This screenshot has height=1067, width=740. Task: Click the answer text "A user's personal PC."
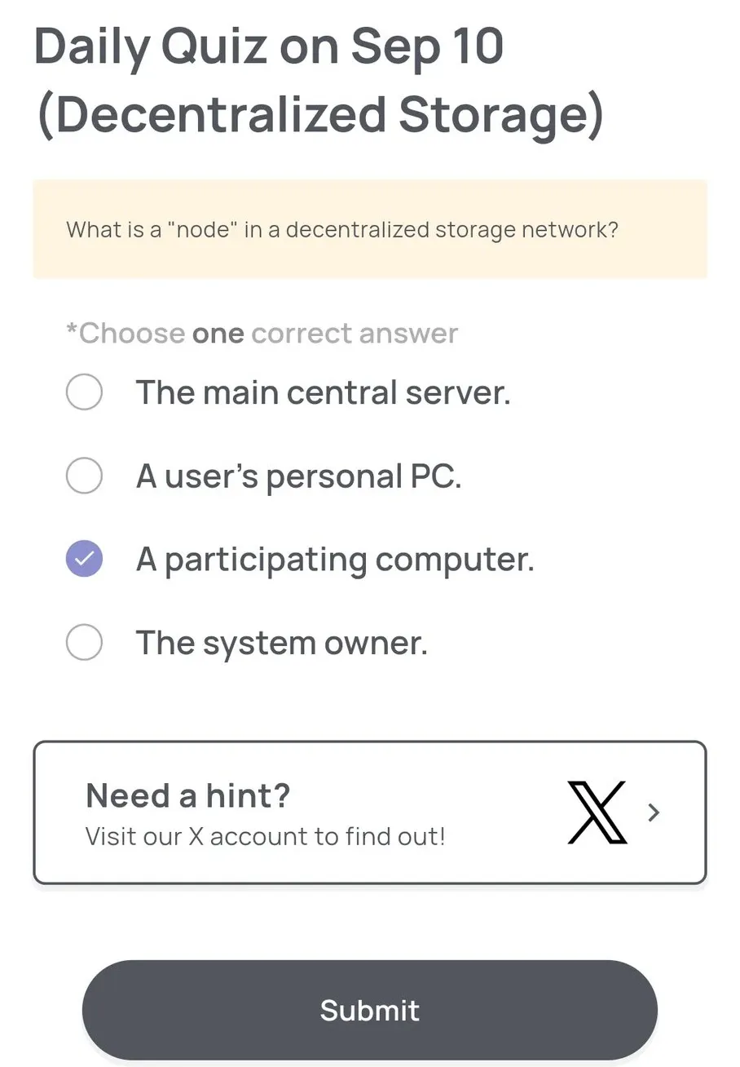click(x=299, y=476)
